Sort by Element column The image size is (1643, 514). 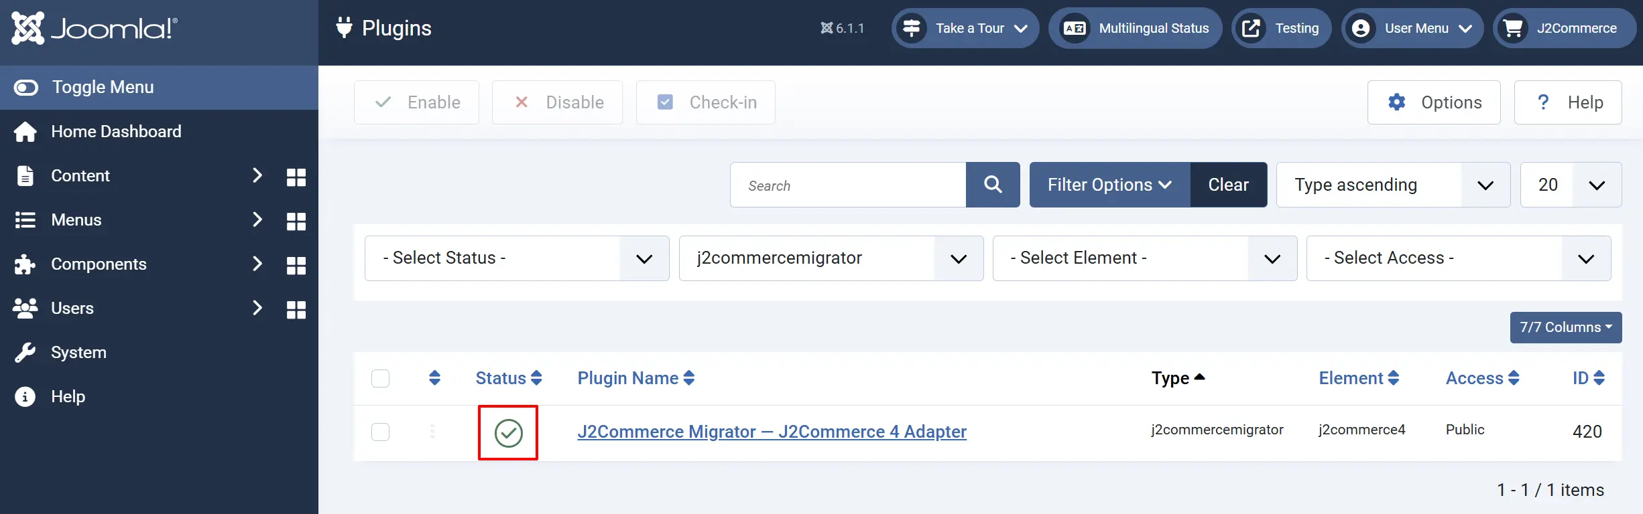pyautogui.click(x=1359, y=378)
